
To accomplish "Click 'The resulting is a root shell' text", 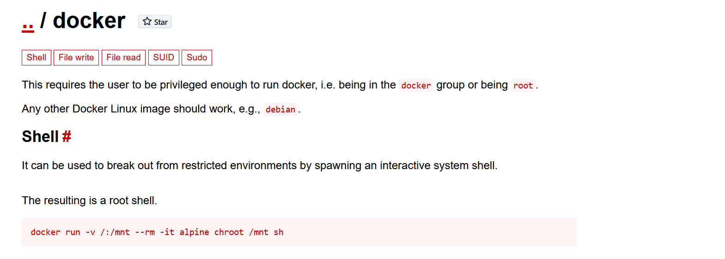I will (x=89, y=200).
